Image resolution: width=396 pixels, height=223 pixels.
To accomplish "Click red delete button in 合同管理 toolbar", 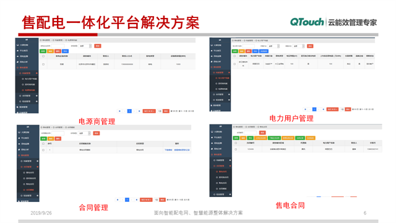I will [x=58, y=139].
